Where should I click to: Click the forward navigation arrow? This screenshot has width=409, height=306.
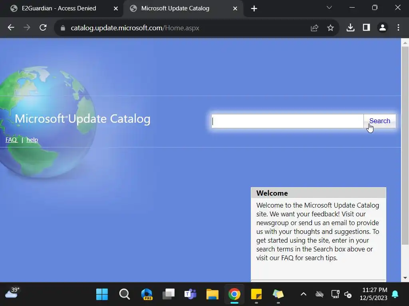[27, 27]
